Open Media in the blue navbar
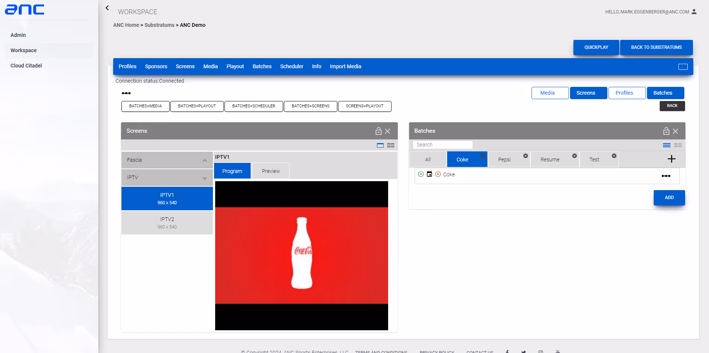 coord(210,66)
